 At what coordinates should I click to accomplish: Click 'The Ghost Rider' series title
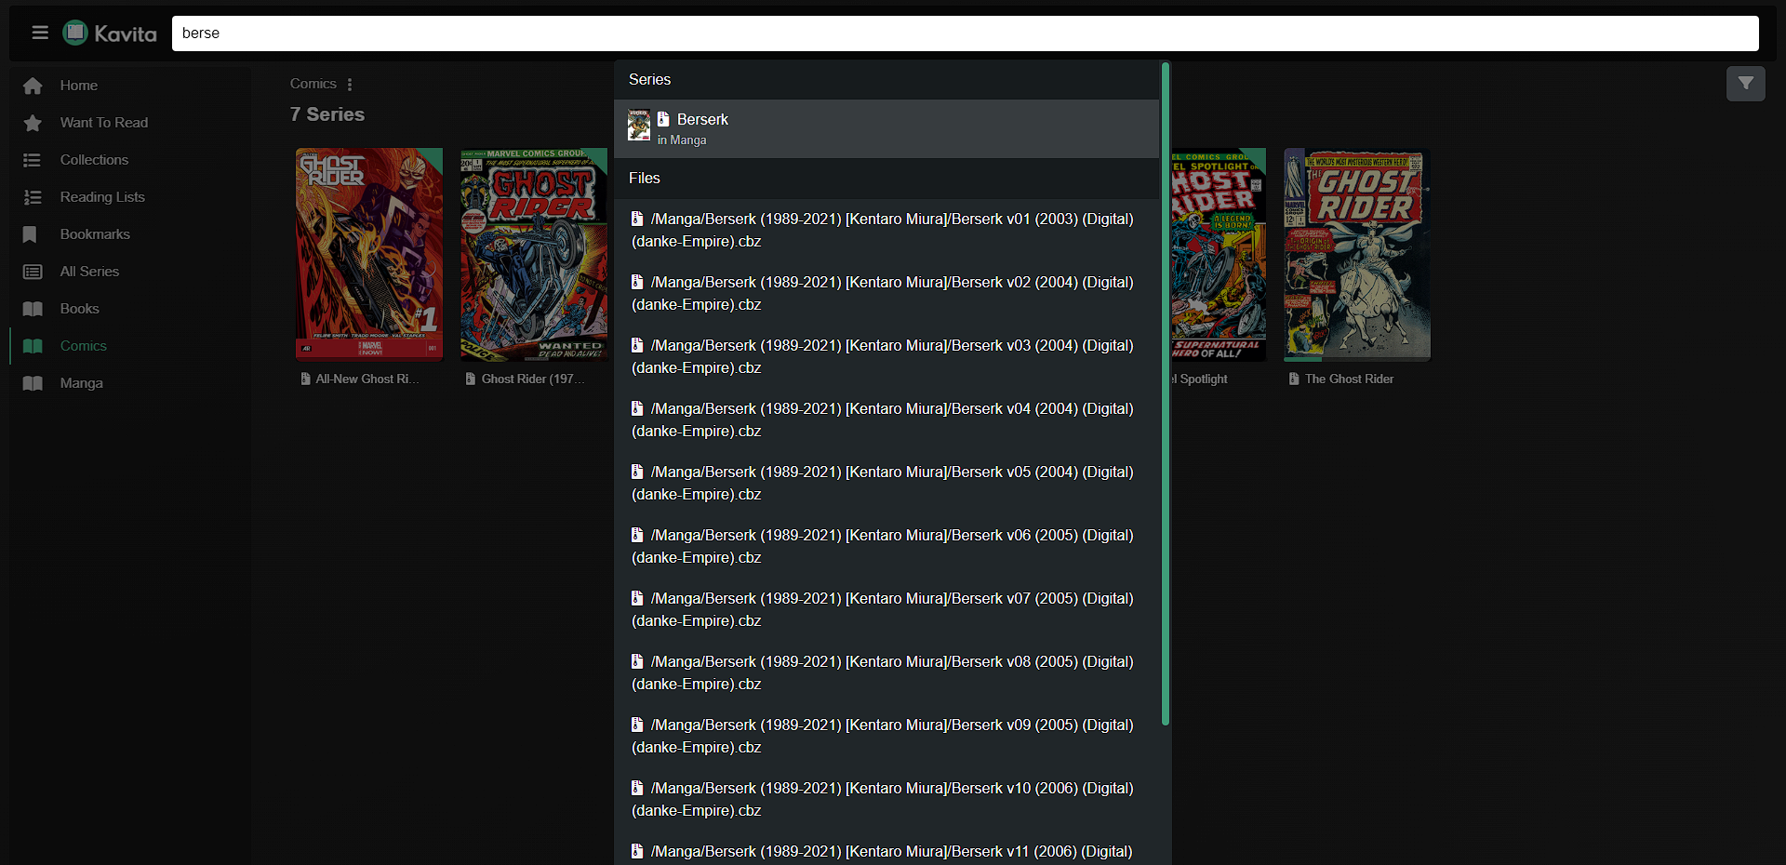click(1349, 379)
